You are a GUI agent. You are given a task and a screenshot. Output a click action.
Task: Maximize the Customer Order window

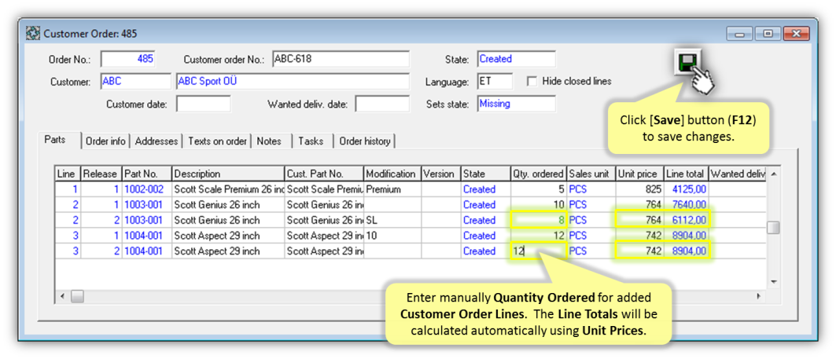768,34
